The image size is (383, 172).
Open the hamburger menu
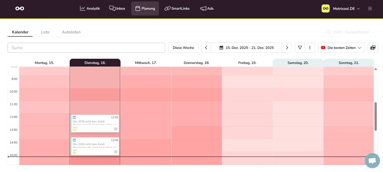pyautogui.click(x=370, y=9)
